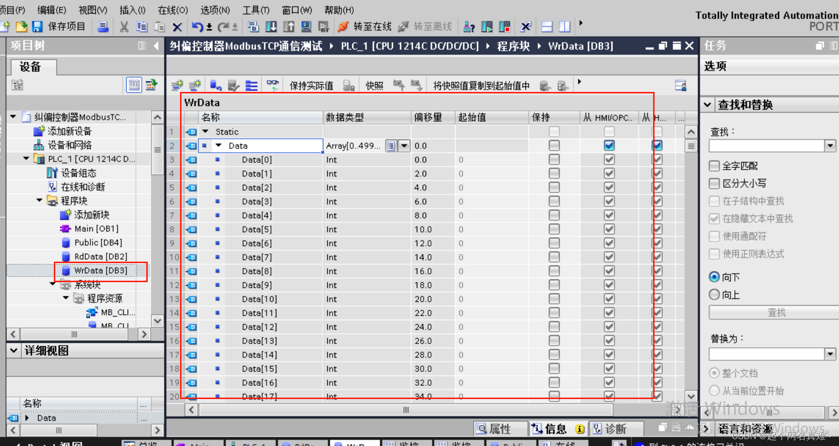Click the project tree view toggle icon

[134, 85]
